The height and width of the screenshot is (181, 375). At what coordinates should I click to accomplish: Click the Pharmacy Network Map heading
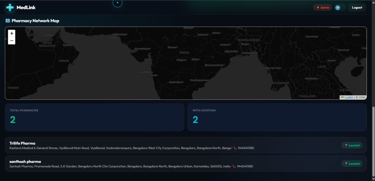[35, 21]
